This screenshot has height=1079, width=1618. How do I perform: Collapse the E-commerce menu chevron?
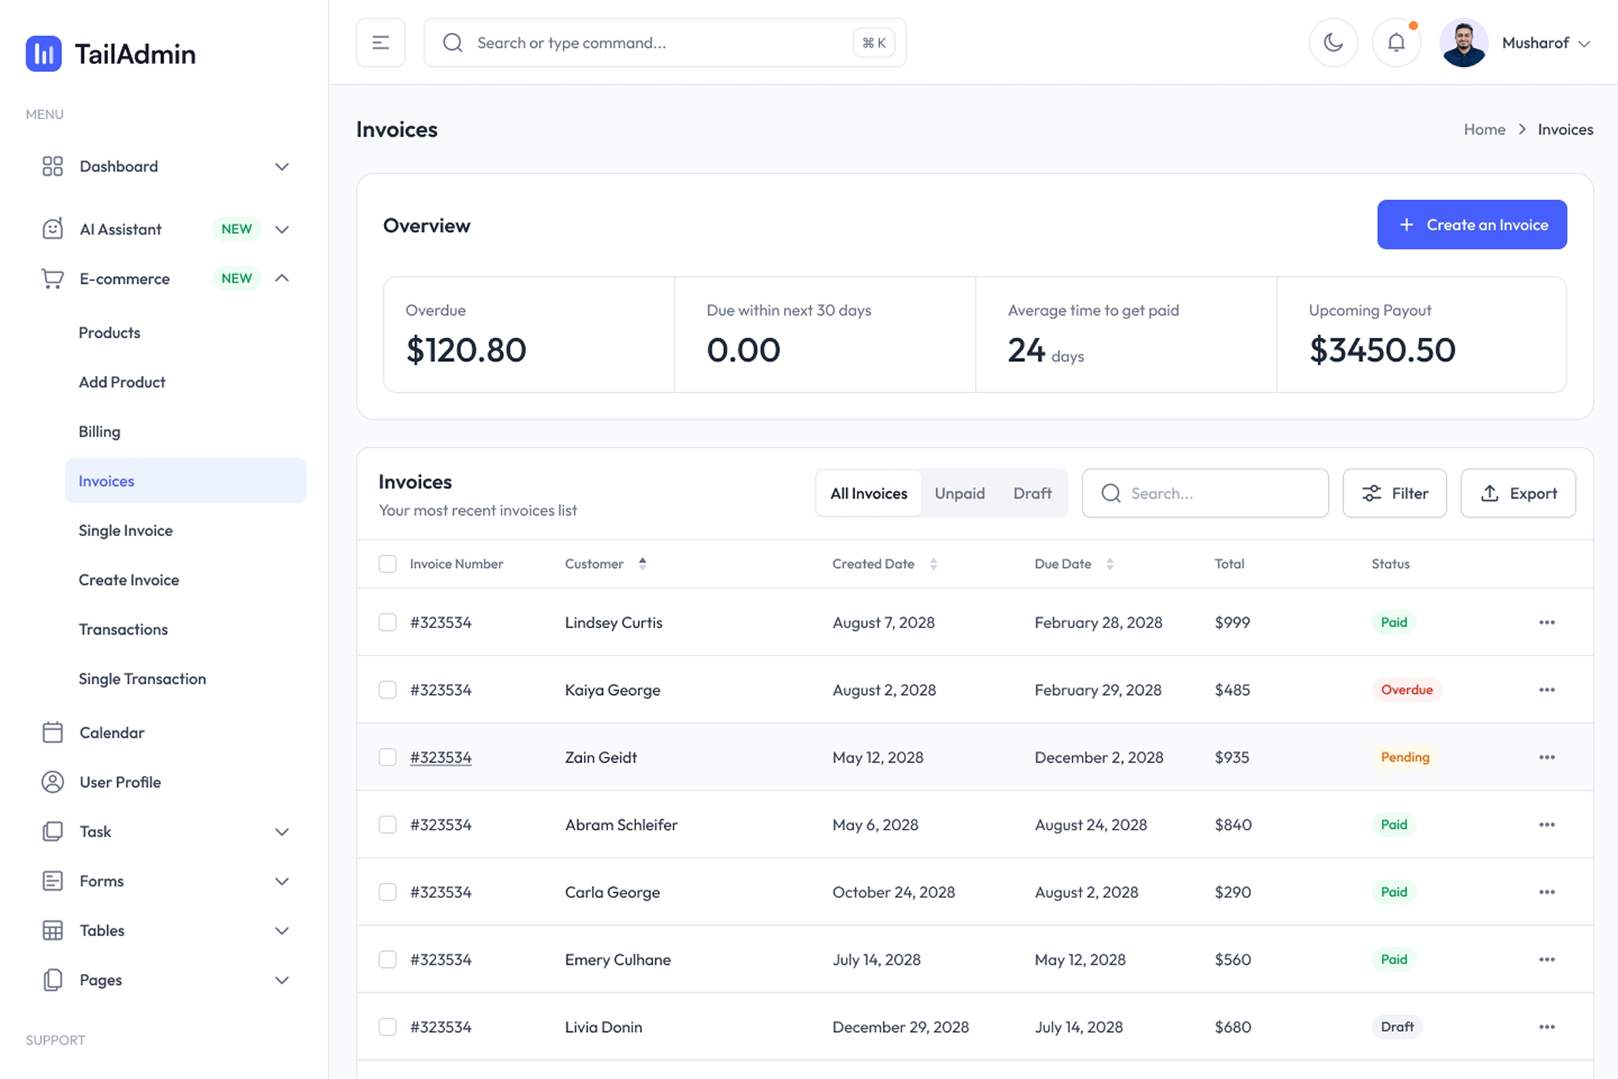(282, 278)
